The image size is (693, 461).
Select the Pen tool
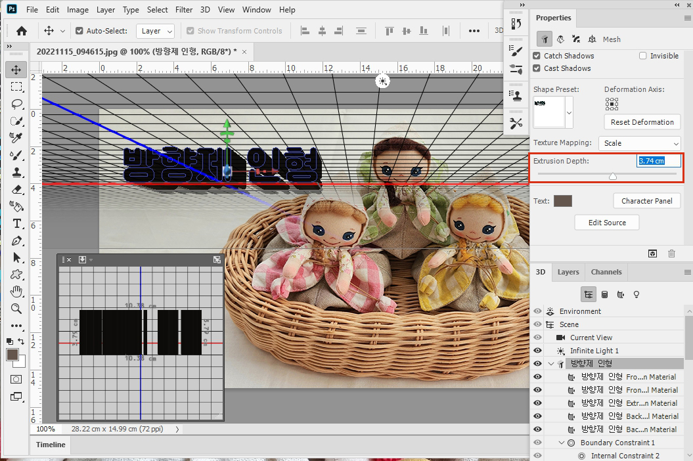click(16, 241)
